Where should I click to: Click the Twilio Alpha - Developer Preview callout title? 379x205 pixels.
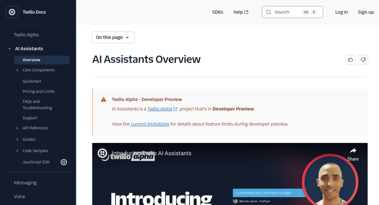pos(147,99)
